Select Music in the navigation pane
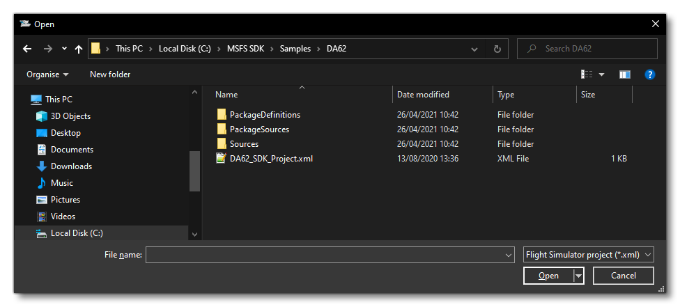680x307 pixels. point(61,183)
